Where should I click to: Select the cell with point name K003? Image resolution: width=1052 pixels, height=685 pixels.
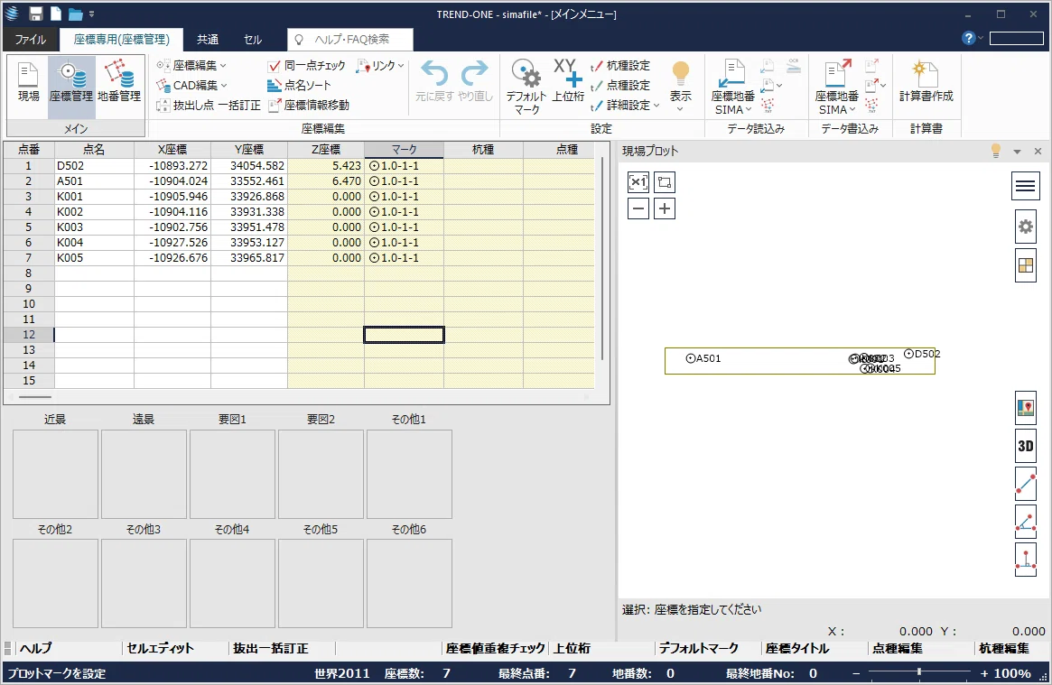[94, 227]
